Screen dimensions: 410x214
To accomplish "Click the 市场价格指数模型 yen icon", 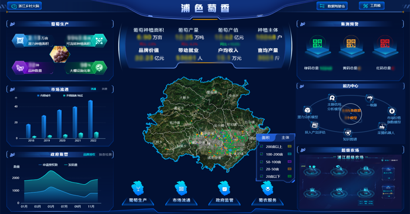I will click(x=392, y=111).
